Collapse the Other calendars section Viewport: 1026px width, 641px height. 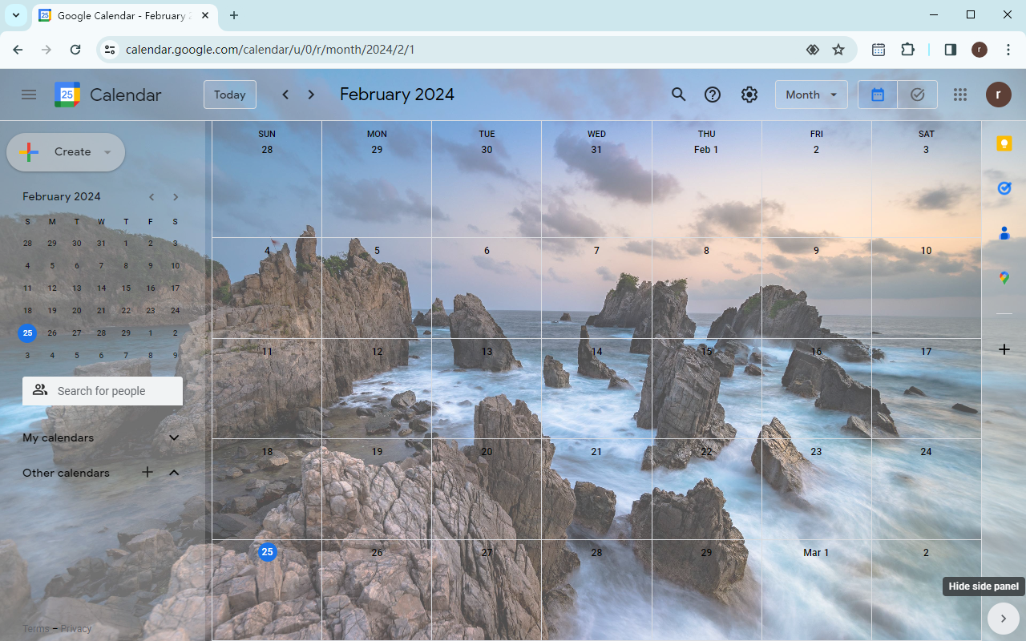point(174,473)
